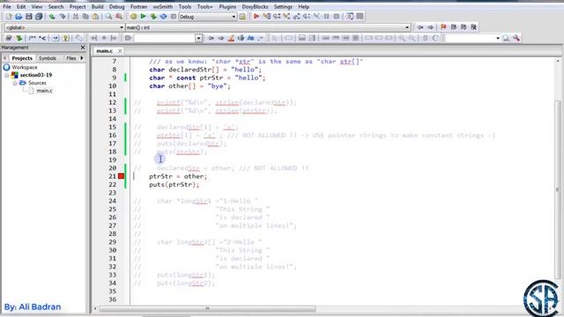Screen dimensions: 564x317
Task: Click the lightbulb icon in the DoxyBlocks toolbar
Action: (66, 38)
